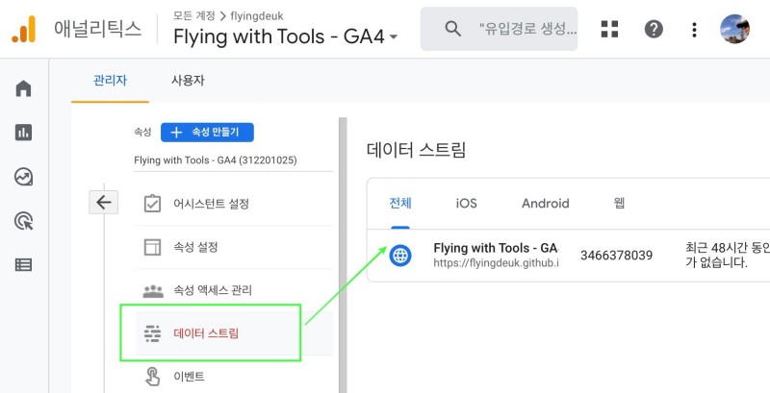Open the Google apps grid icon

click(609, 29)
